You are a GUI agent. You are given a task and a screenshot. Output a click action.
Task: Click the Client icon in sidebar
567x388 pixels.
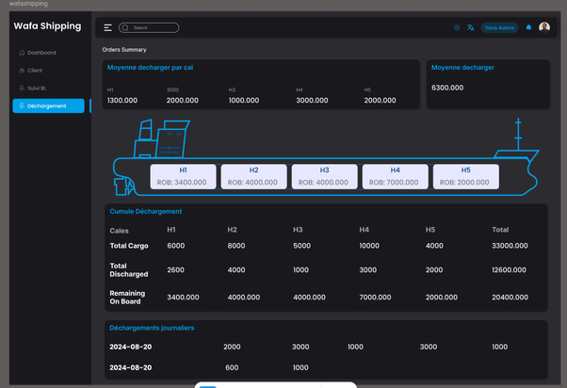tap(22, 71)
